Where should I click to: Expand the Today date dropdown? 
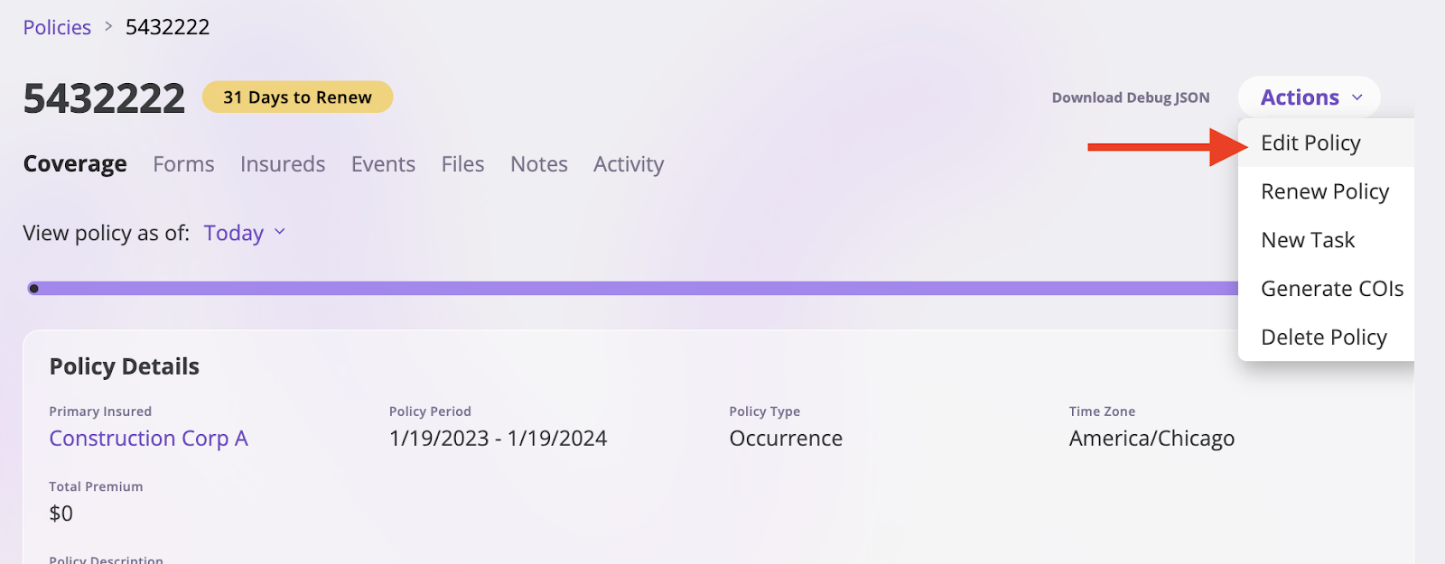point(245,233)
